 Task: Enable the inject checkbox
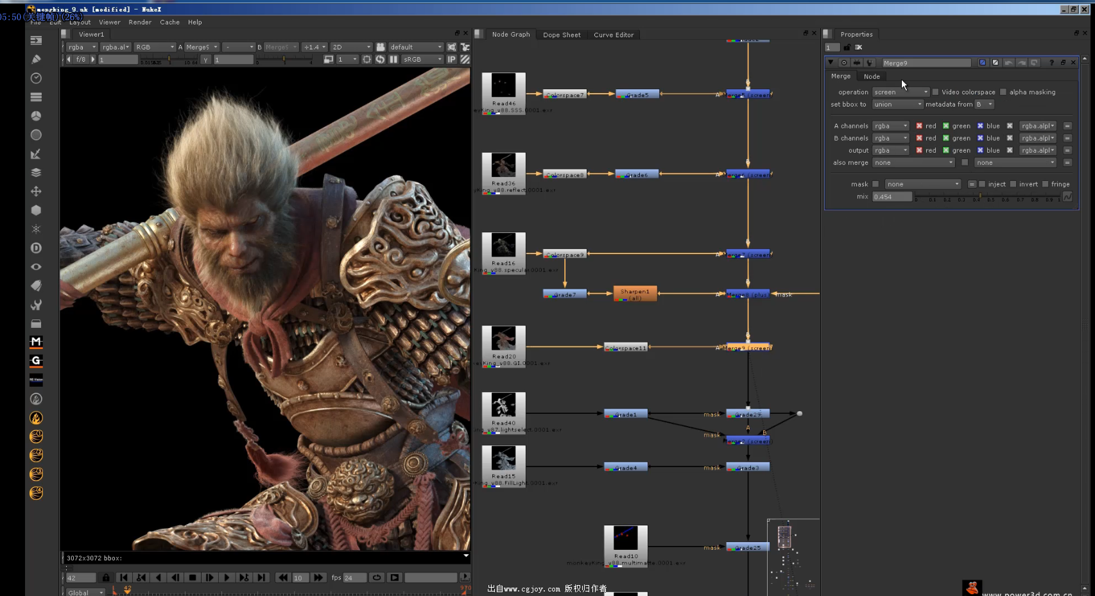coord(982,184)
